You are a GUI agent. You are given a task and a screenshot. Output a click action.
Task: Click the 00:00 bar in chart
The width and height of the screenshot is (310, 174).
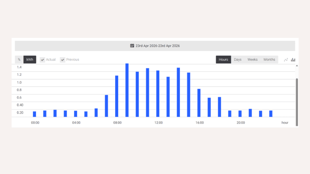(34, 114)
